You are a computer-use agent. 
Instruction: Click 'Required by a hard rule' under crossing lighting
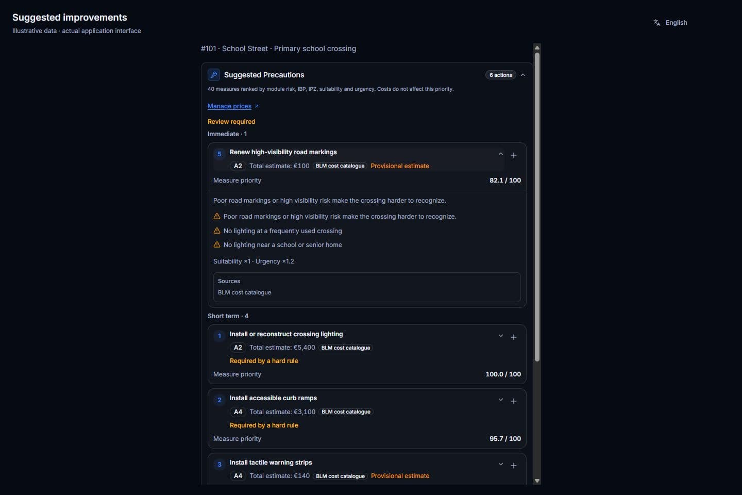264,361
